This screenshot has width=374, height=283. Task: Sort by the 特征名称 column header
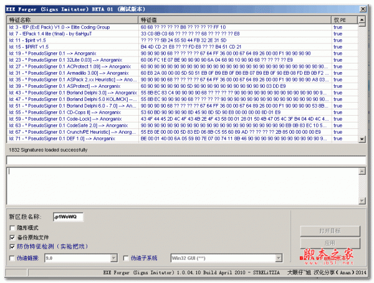[72, 20]
